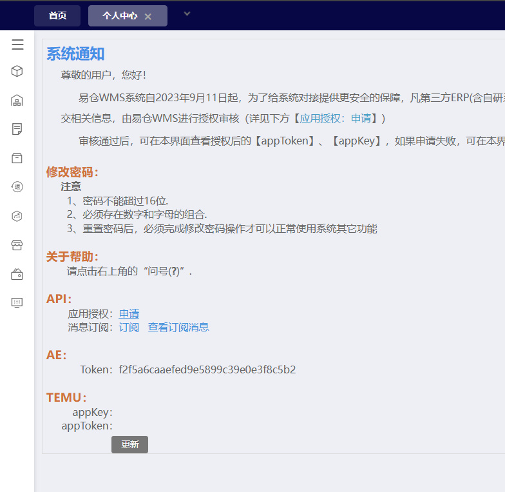Viewport: 505px width, 492px height.
Task: Select the 个人中心 tab
Action: (x=120, y=15)
